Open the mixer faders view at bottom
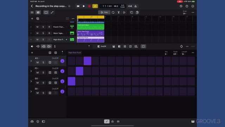Viewport: 225px width, 127px height. 118,121
